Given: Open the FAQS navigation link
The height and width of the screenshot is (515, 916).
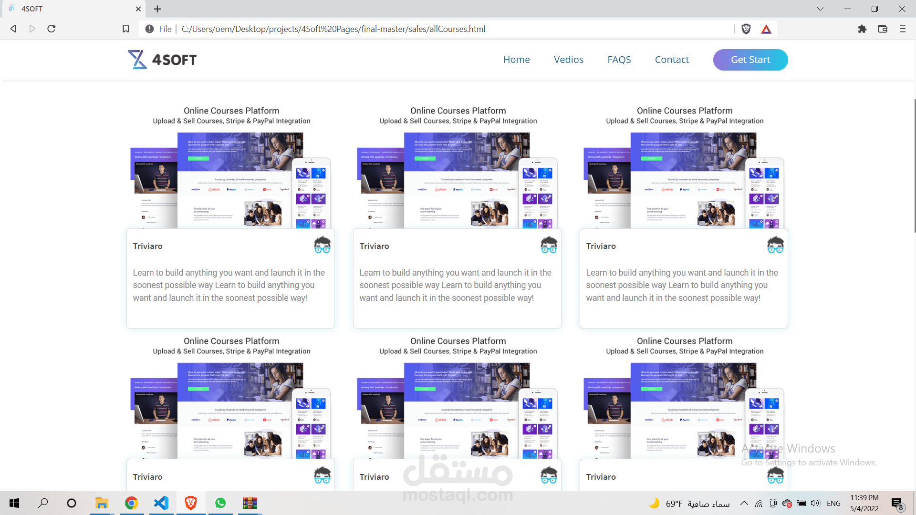Looking at the screenshot, I should (x=619, y=60).
